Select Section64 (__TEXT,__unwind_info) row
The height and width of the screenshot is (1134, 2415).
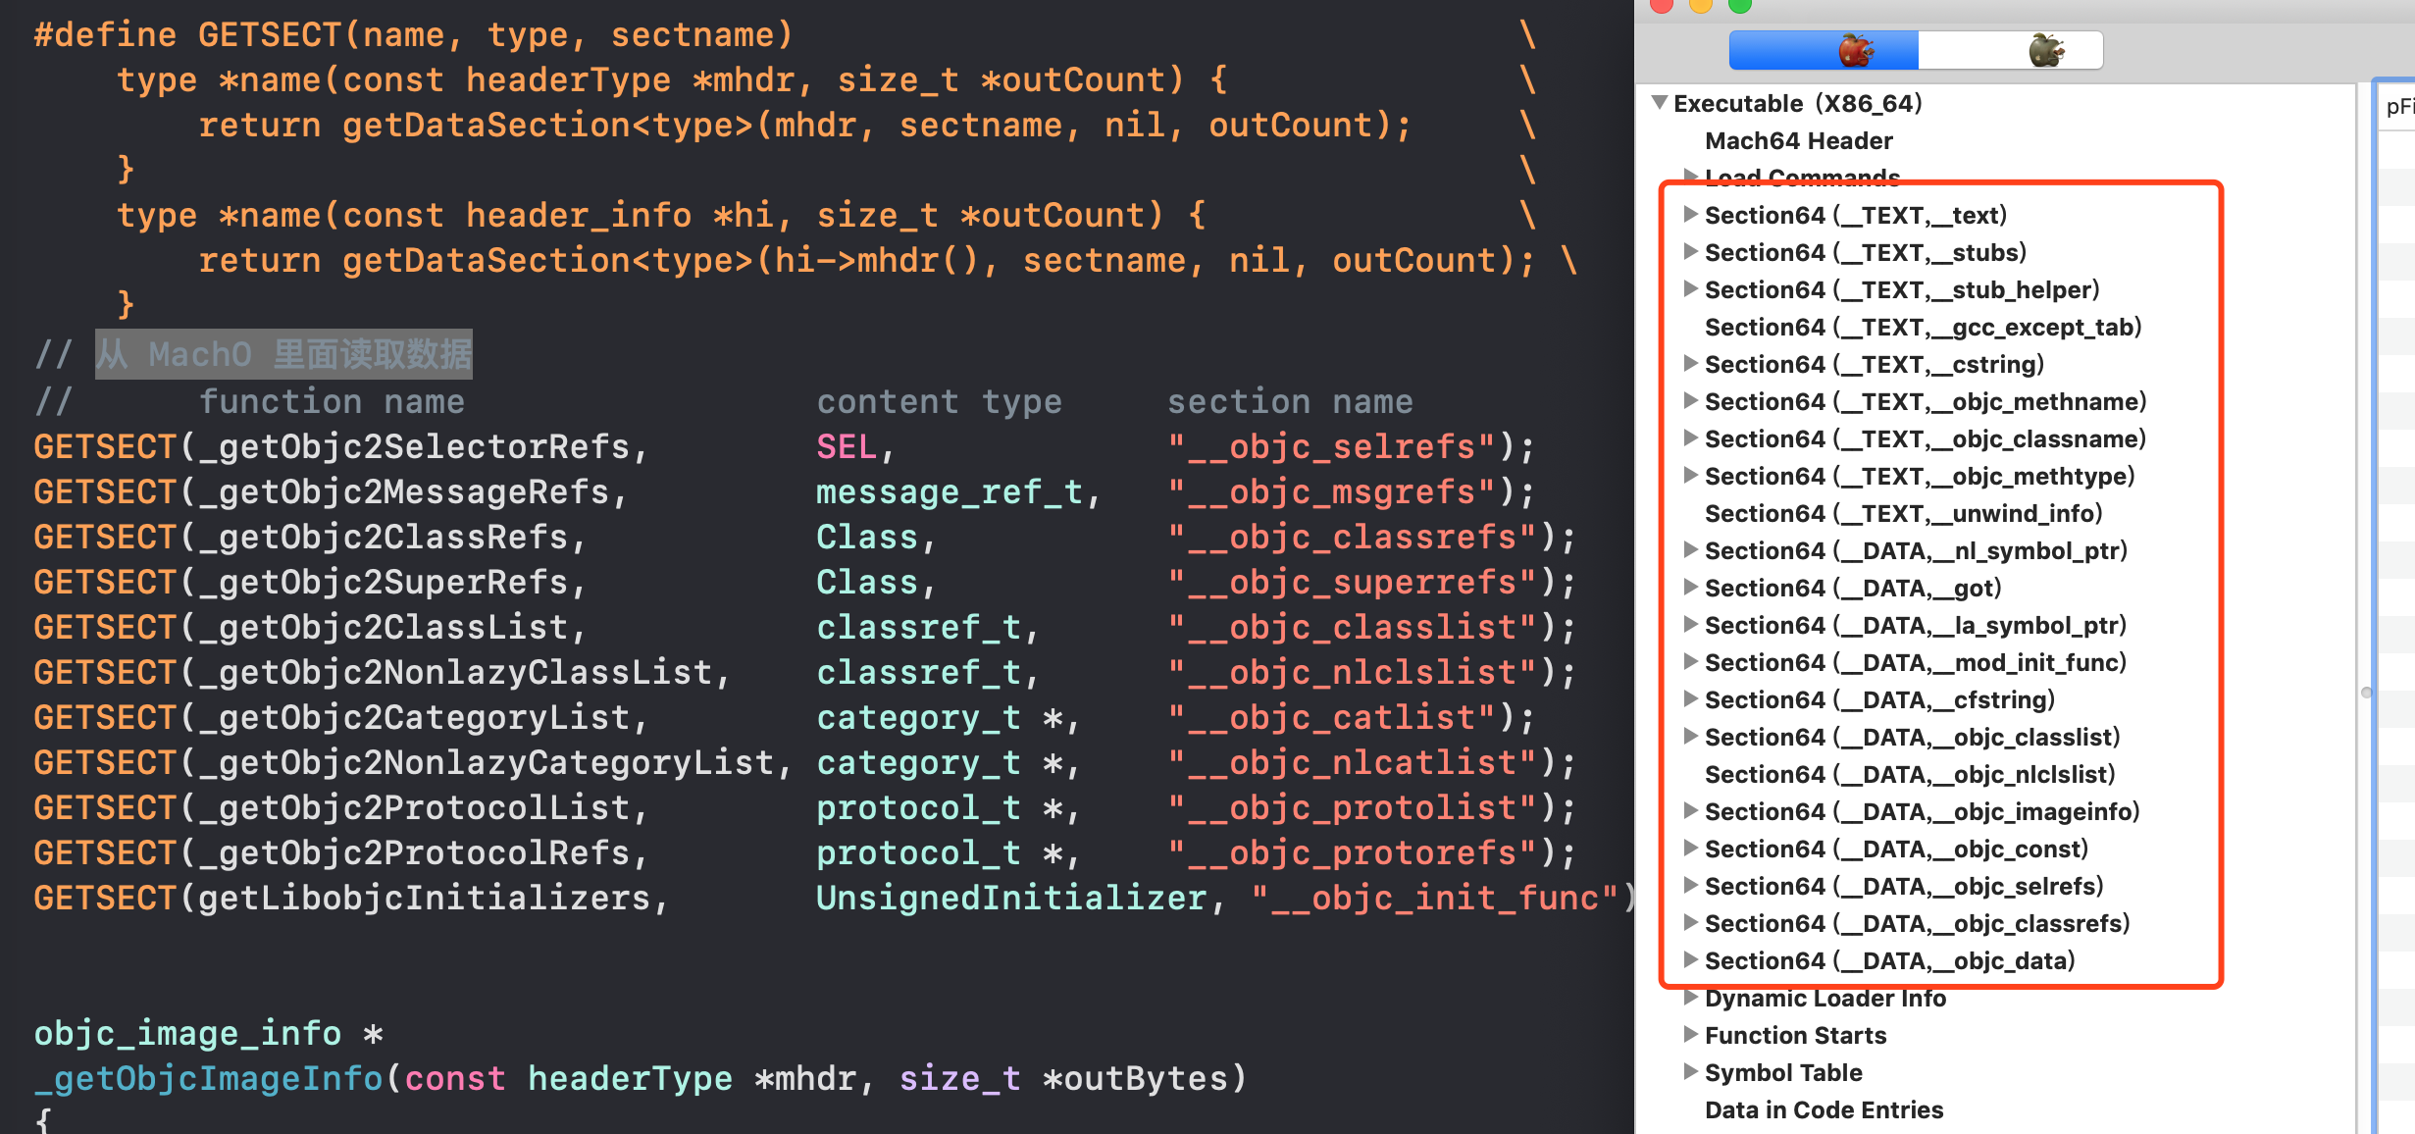point(1903,514)
